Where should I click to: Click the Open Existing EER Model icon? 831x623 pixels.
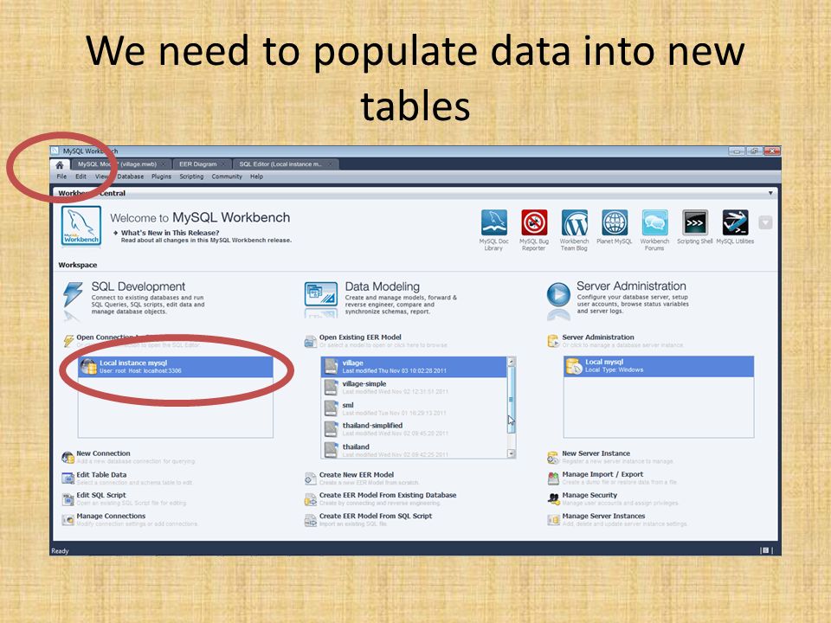[311, 342]
